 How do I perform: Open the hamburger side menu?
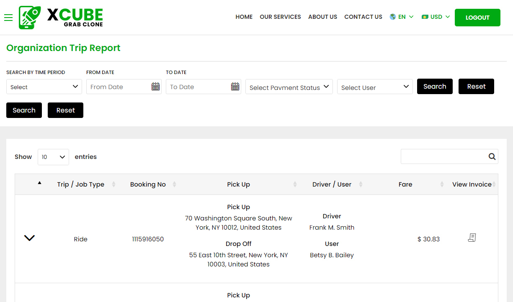click(8, 18)
